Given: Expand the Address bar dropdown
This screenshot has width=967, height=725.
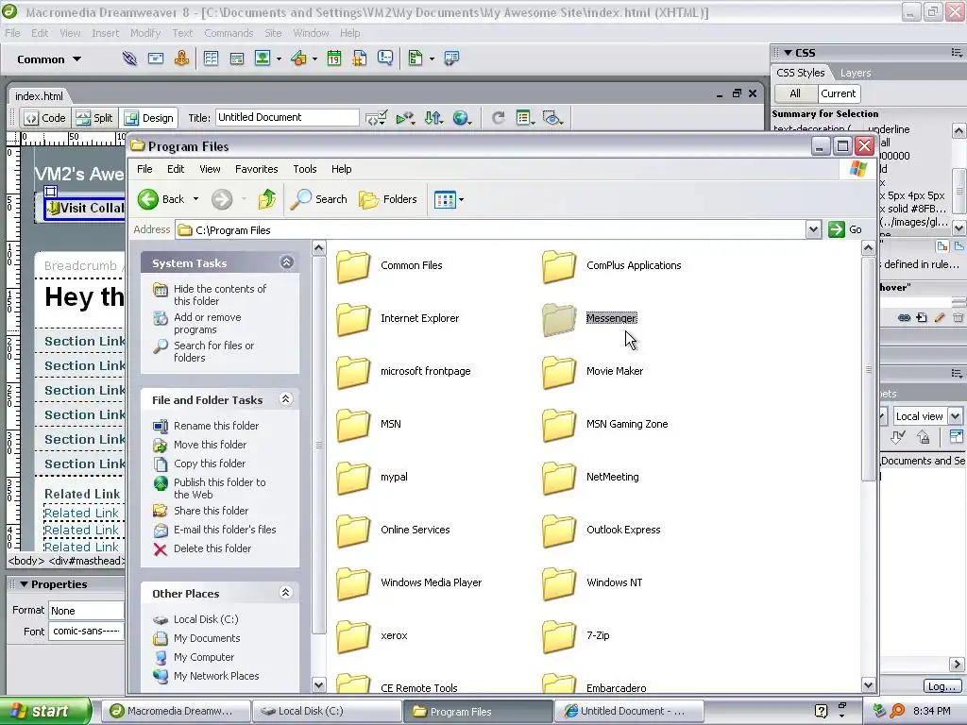Looking at the screenshot, I should pos(813,230).
